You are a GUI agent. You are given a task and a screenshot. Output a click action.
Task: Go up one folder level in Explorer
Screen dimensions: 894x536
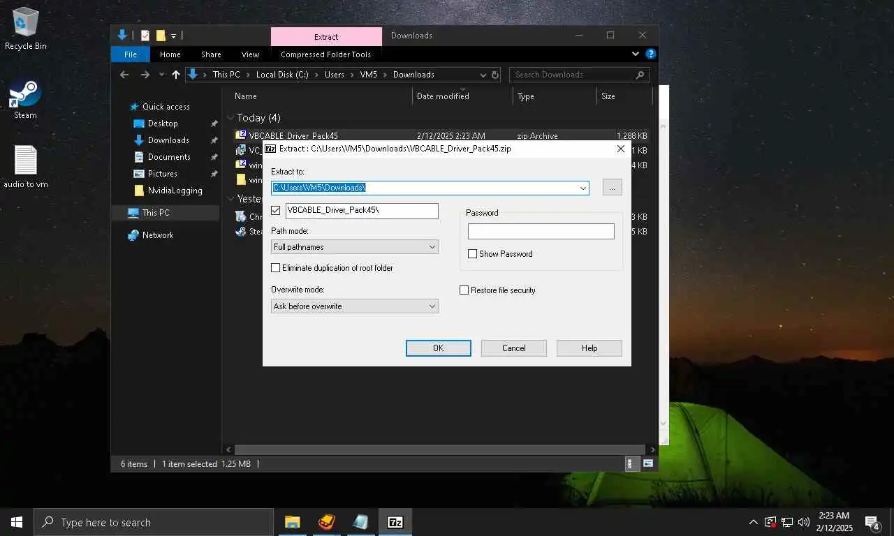tap(176, 75)
